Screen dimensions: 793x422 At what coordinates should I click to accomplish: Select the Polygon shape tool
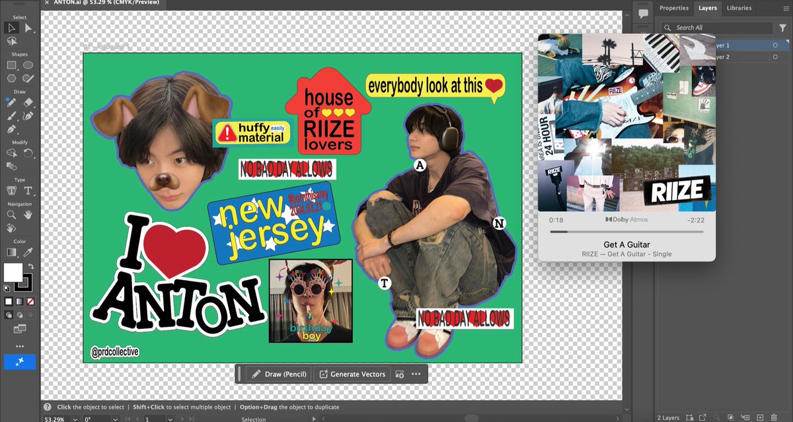pos(11,79)
